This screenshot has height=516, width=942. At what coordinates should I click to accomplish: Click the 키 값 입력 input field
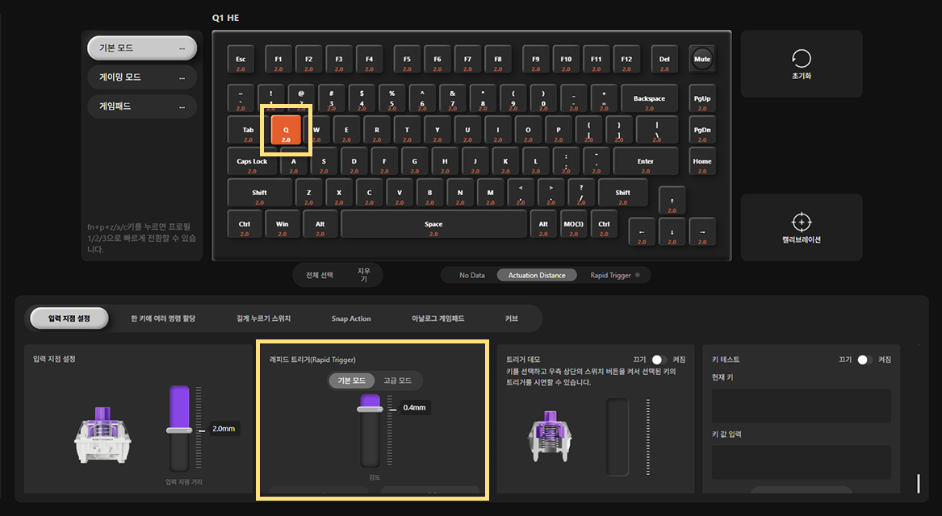click(x=801, y=462)
